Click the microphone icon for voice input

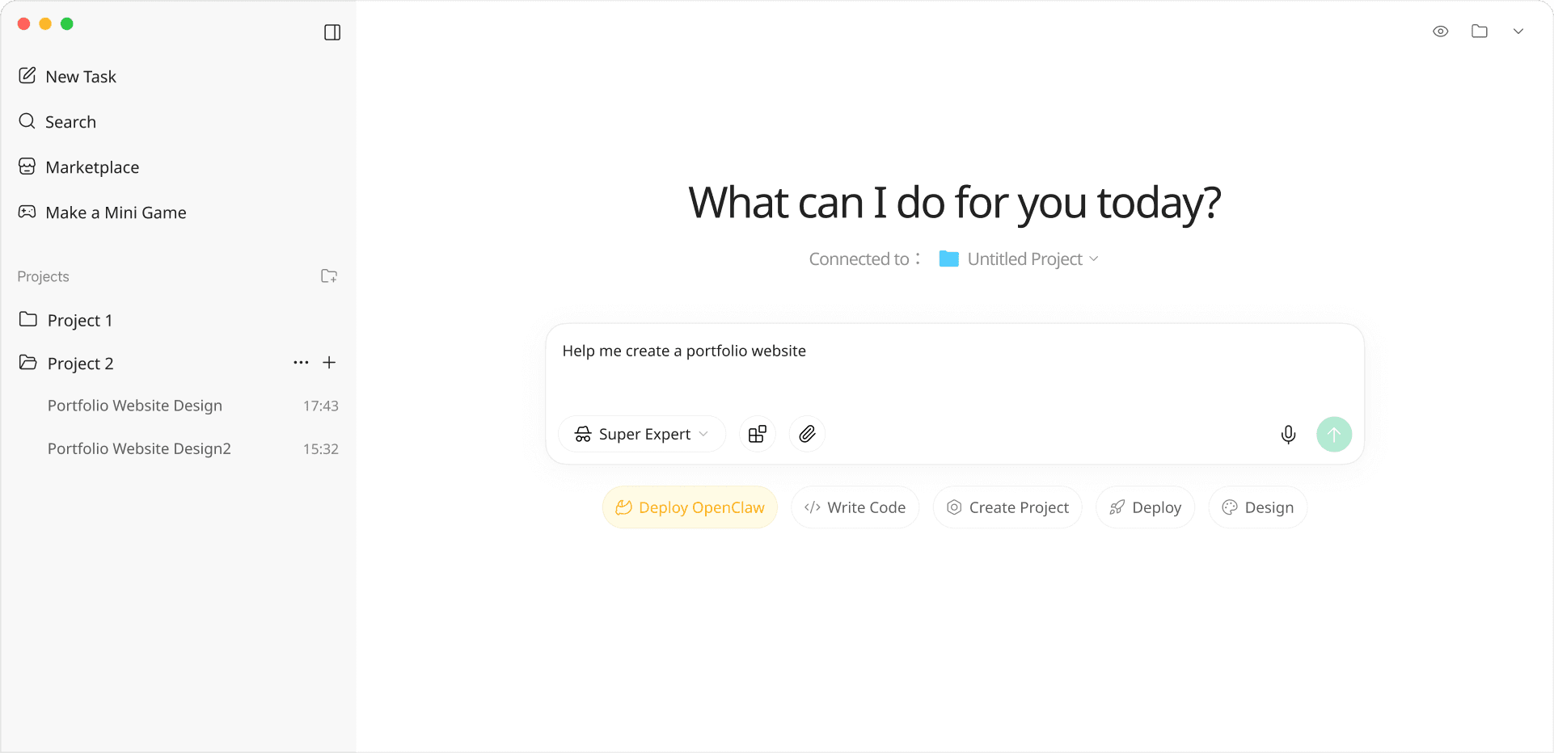[1288, 434]
